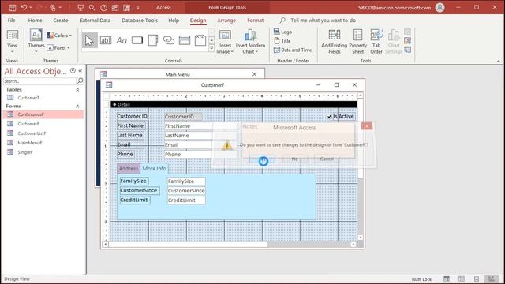Collapse the ribbon with the chevron
Image resolution: width=505 pixels, height=284 pixels.
498,62
